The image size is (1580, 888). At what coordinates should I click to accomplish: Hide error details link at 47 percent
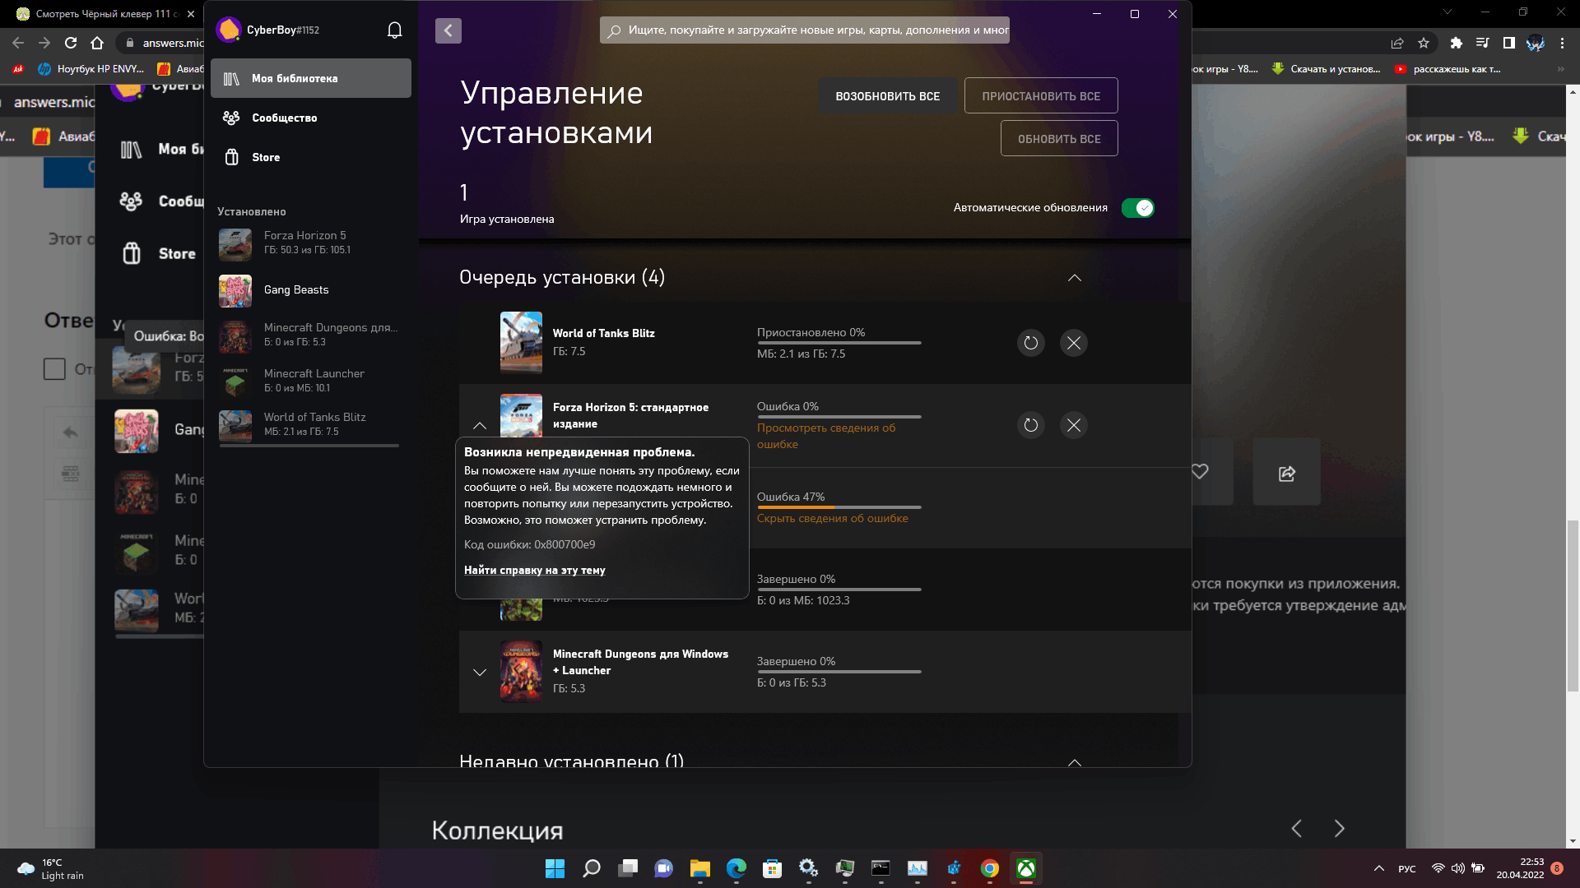coord(833,519)
